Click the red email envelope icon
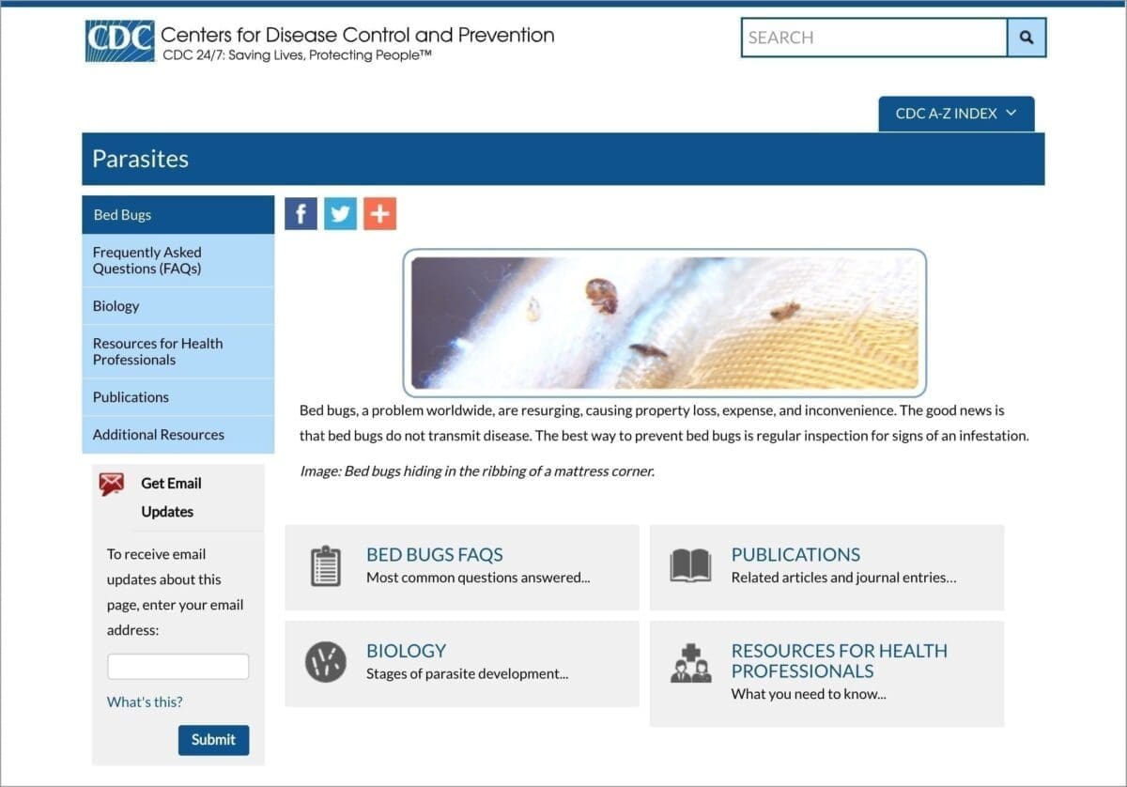The width and height of the screenshot is (1127, 787). (x=112, y=484)
